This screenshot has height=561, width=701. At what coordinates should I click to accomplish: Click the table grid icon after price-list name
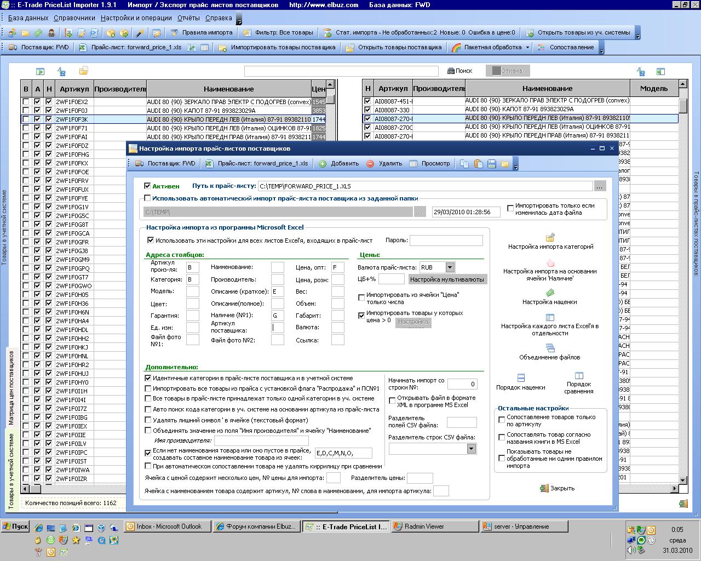(204, 48)
